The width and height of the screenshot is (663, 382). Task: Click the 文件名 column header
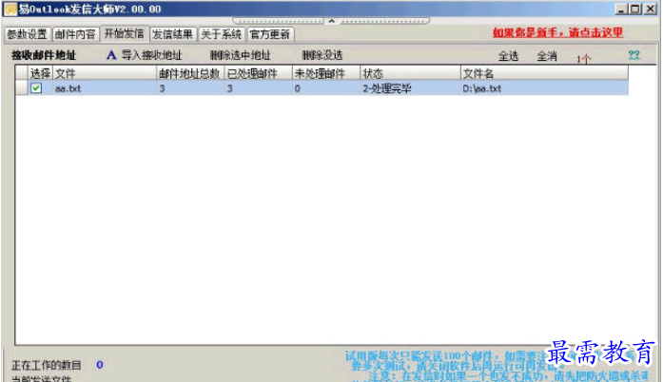point(544,73)
